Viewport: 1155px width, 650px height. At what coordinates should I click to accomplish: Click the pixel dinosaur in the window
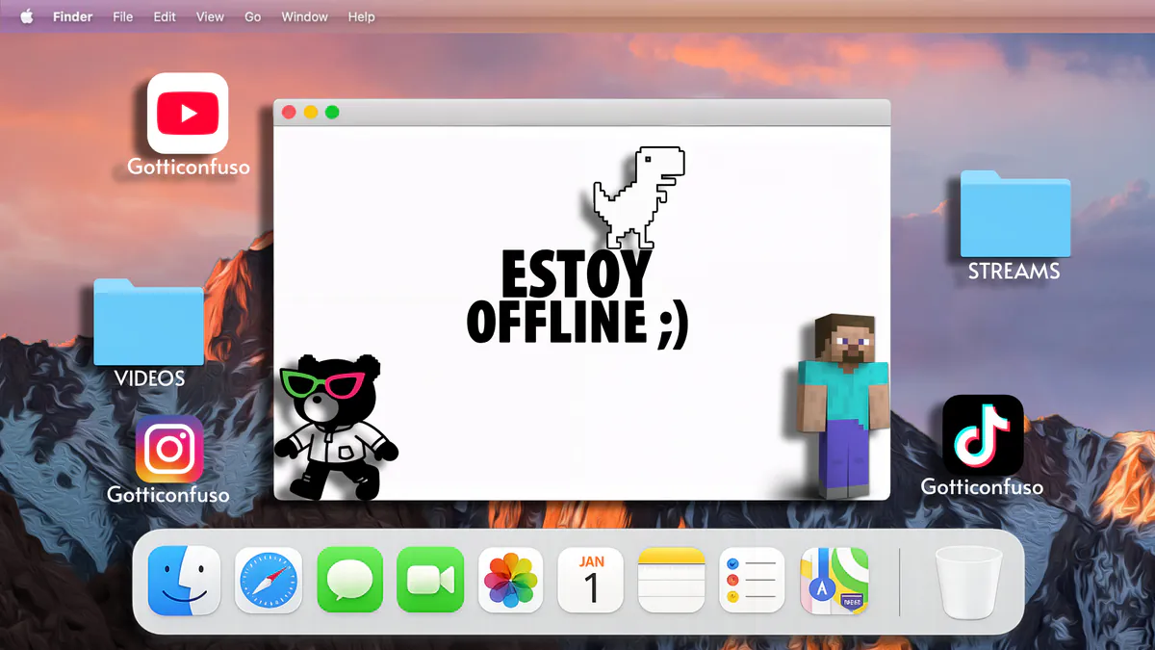[638, 197]
